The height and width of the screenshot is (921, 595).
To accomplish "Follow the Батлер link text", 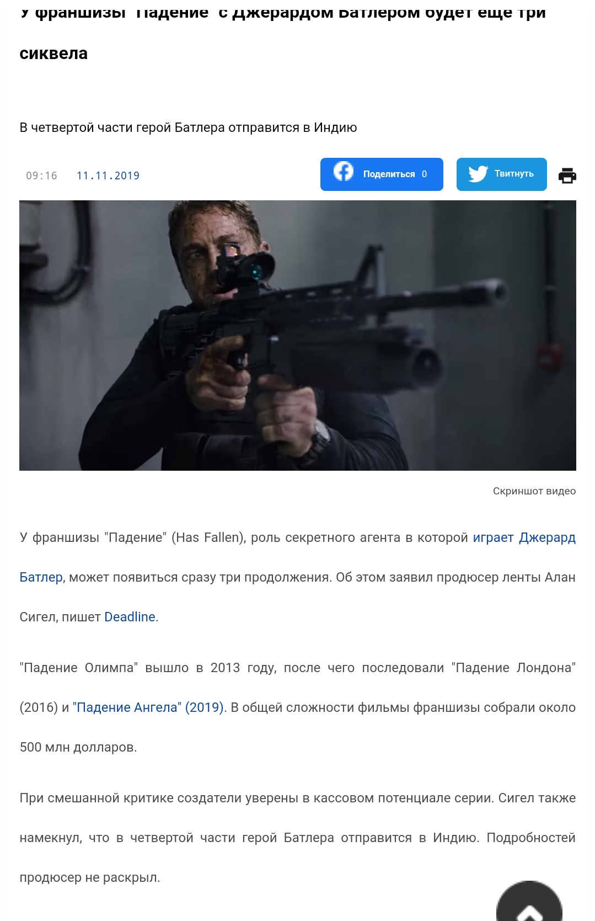I will click(41, 577).
